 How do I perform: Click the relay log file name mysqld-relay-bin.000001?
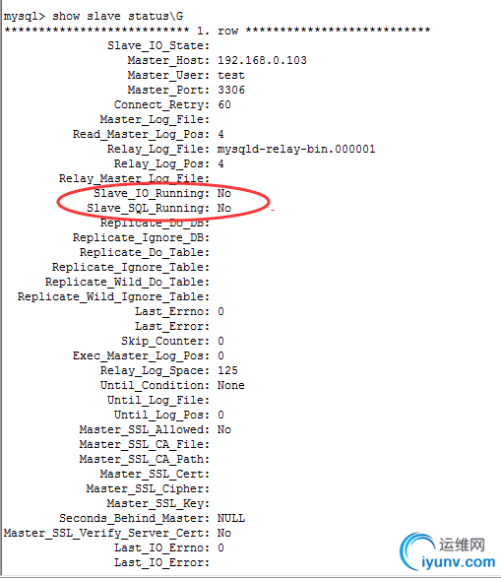296,150
